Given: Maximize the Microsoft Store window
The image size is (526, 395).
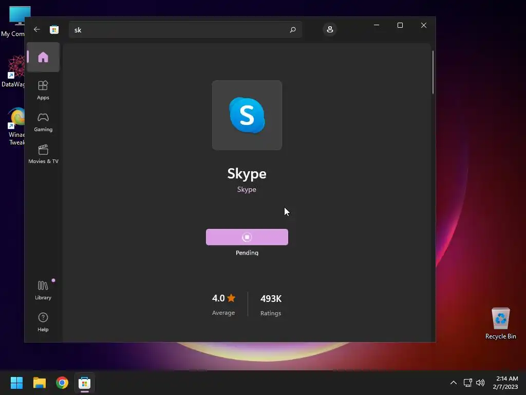Looking at the screenshot, I should [400, 25].
